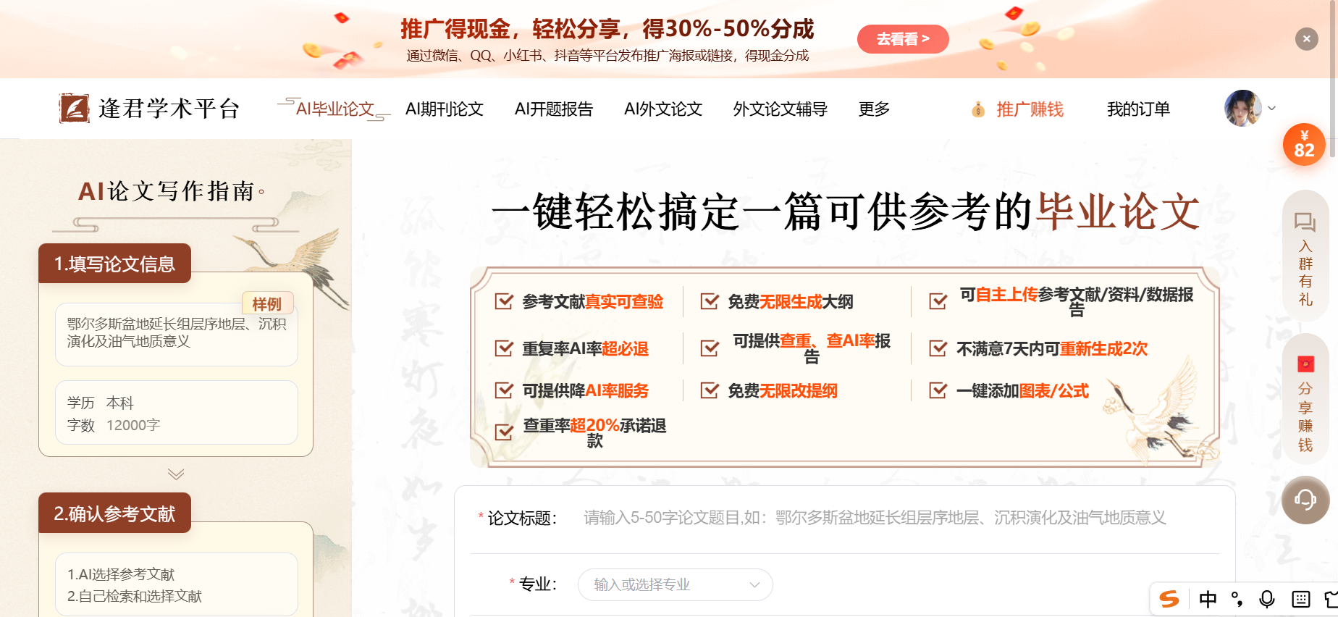The height and width of the screenshot is (617, 1338).
Task: Click the user avatar picture
Action: pyautogui.click(x=1242, y=109)
